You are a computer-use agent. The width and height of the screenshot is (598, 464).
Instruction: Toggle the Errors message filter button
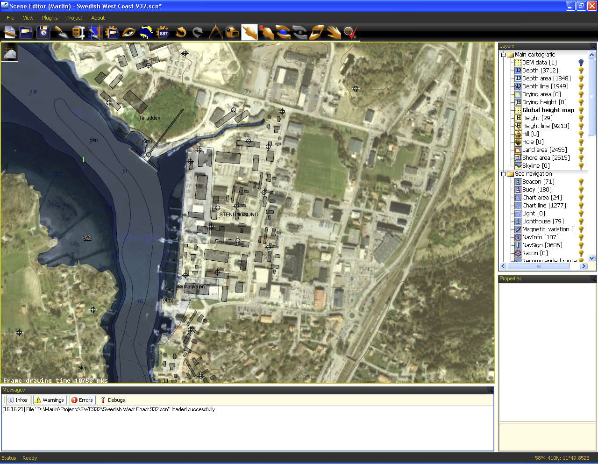point(82,400)
